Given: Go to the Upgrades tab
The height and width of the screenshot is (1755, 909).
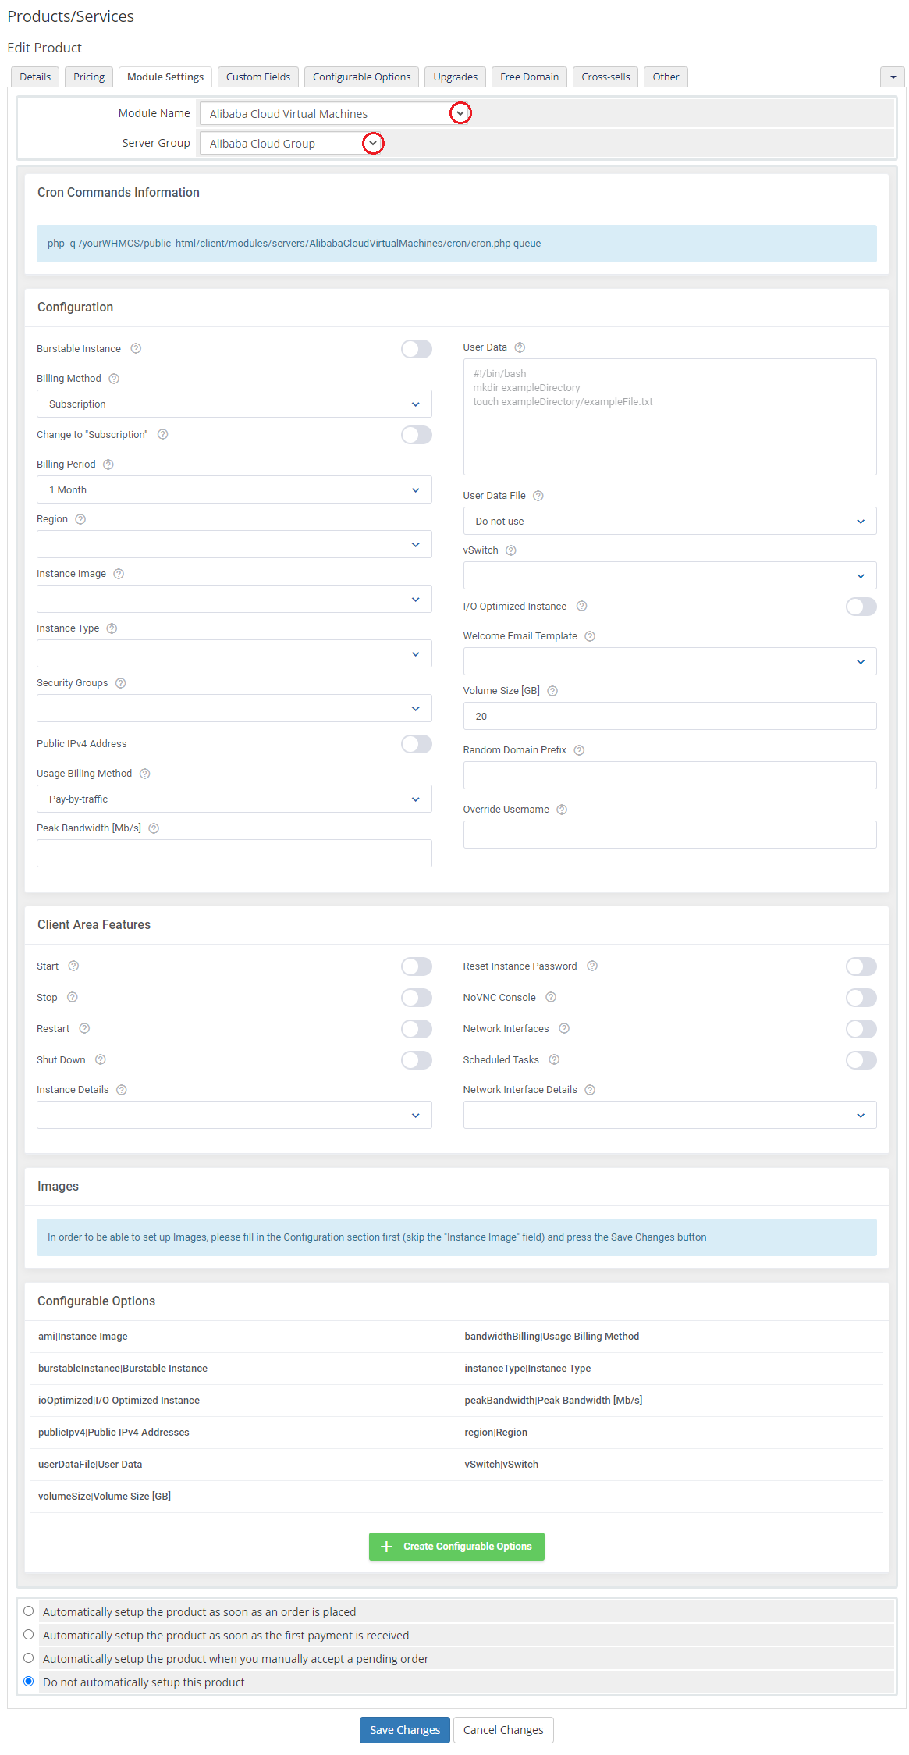Looking at the screenshot, I should point(456,77).
